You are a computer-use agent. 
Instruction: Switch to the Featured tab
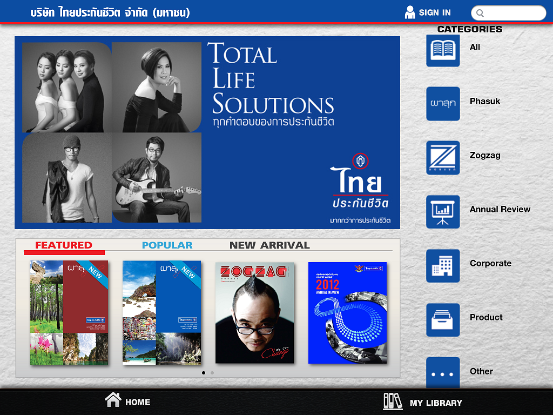64,245
